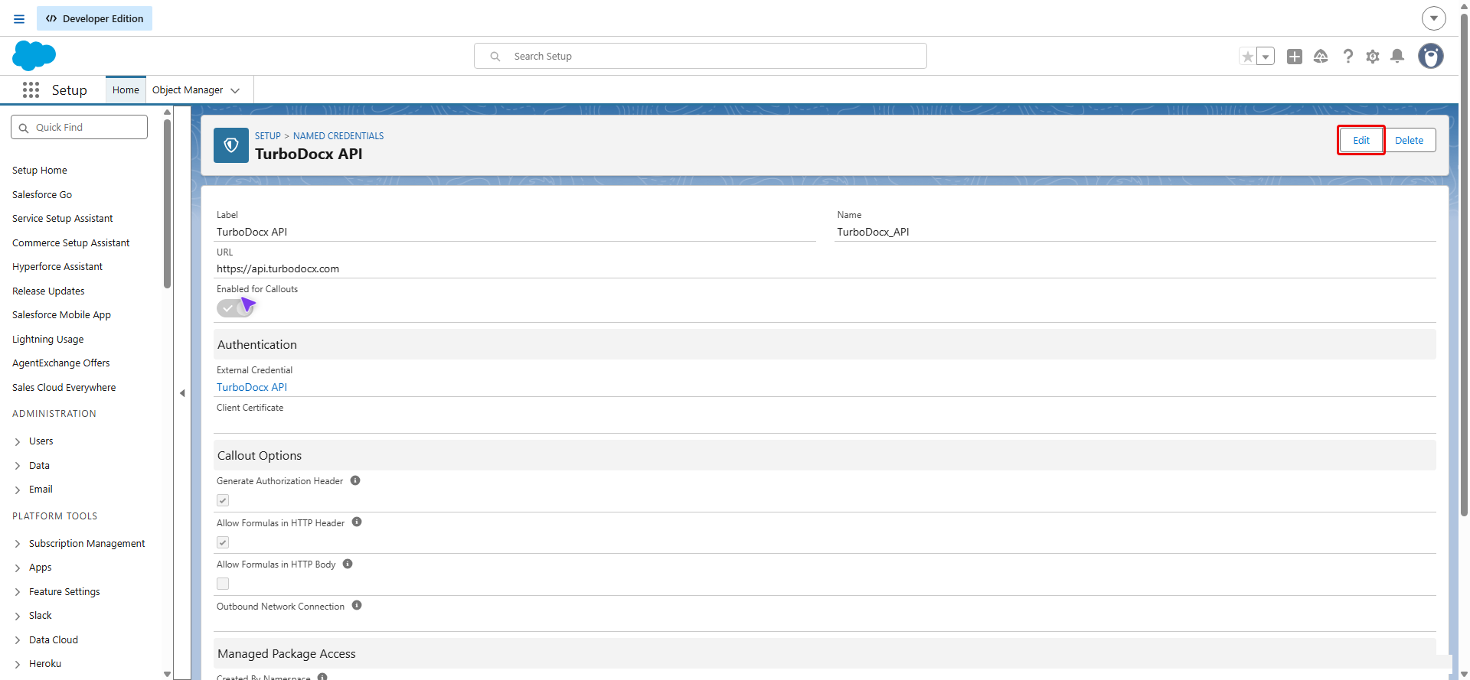Collapse the setup sidebar with arrow handle
This screenshot has width=1470, height=680.
(x=182, y=393)
